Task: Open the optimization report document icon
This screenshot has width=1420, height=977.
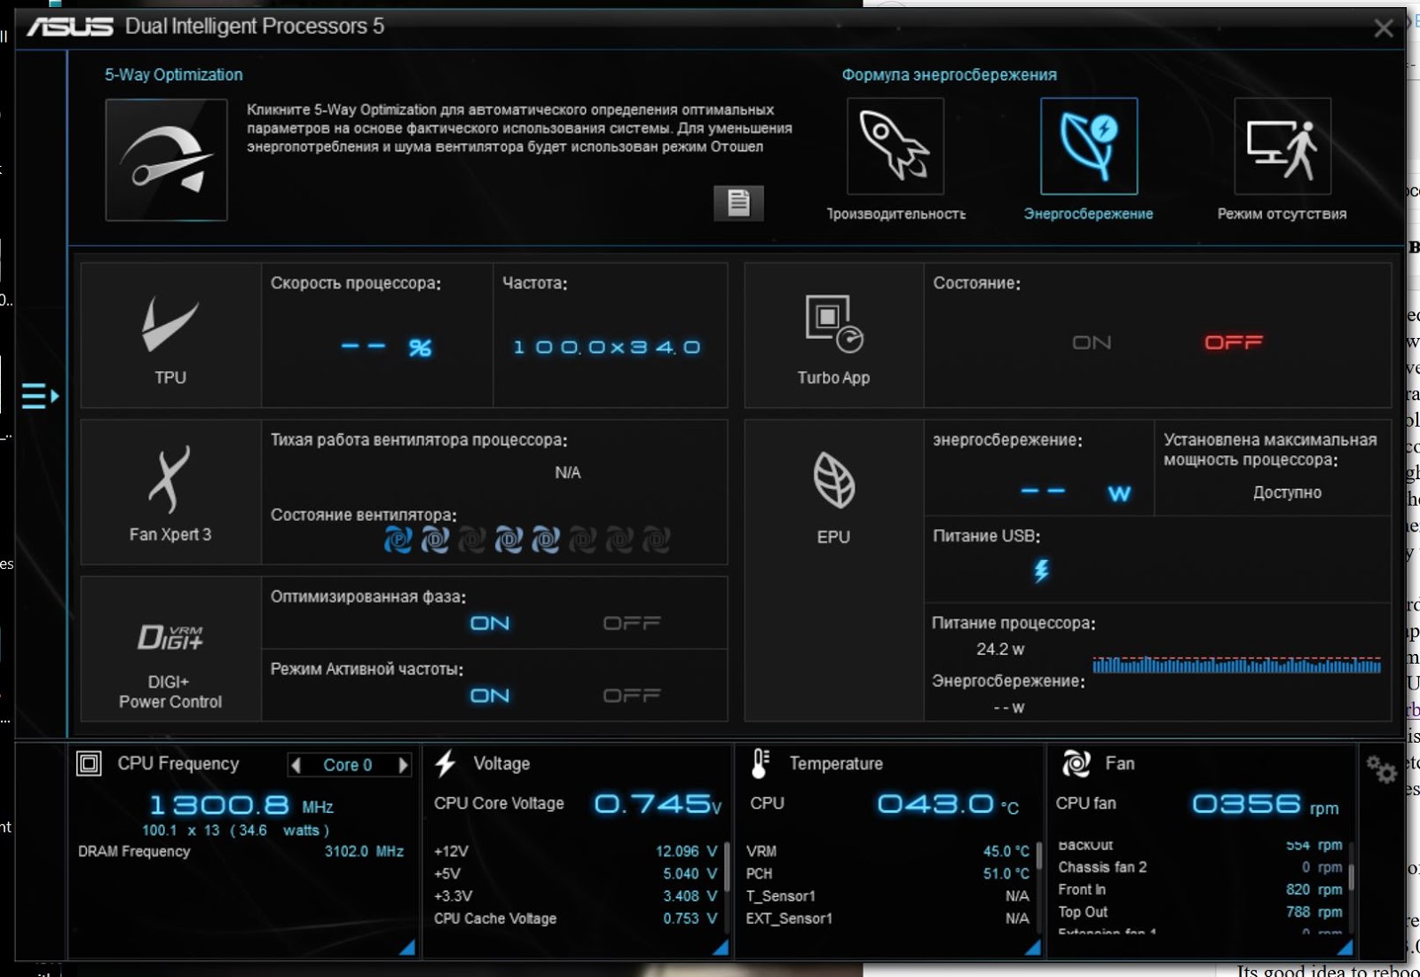Action: (x=738, y=203)
